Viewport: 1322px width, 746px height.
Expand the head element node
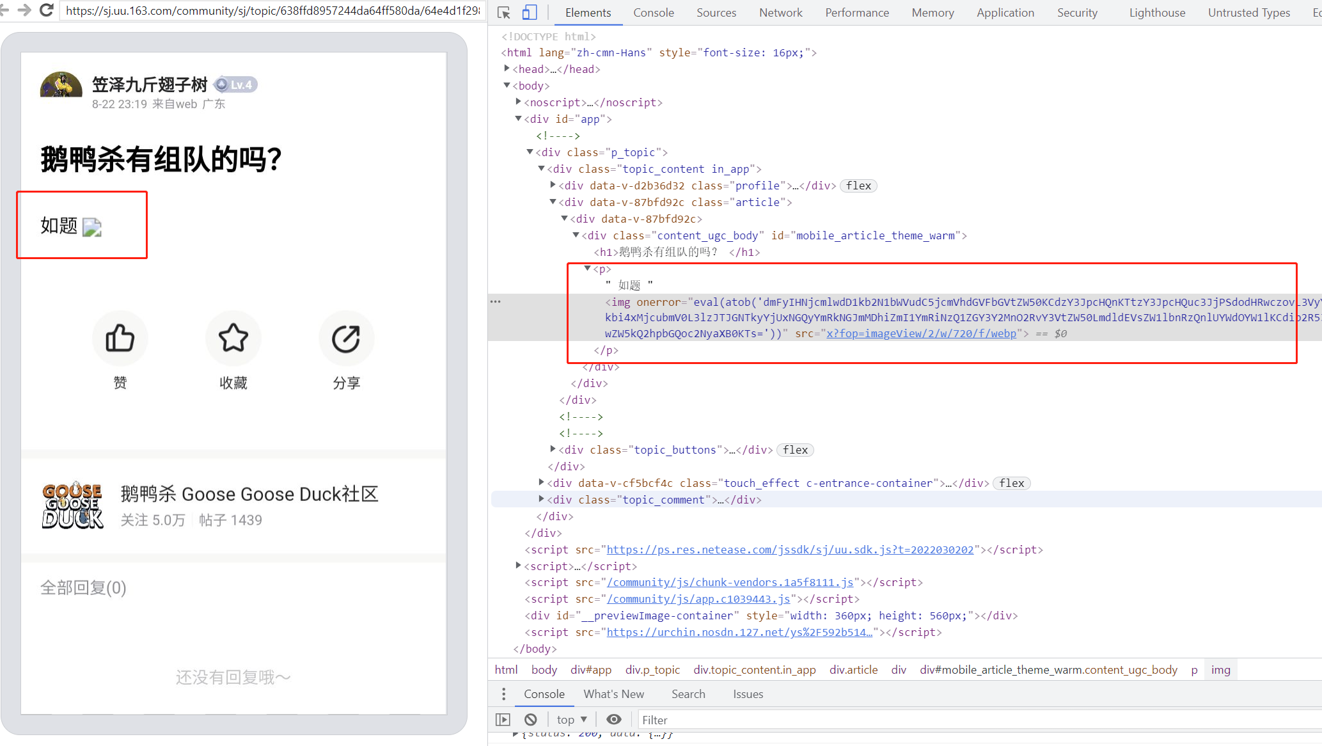tap(507, 68)
